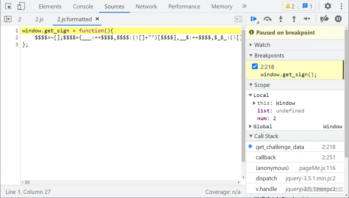Viewport: 349px width, 198px height.
Task: Toggle pause on exceptions
Action: 338,19
